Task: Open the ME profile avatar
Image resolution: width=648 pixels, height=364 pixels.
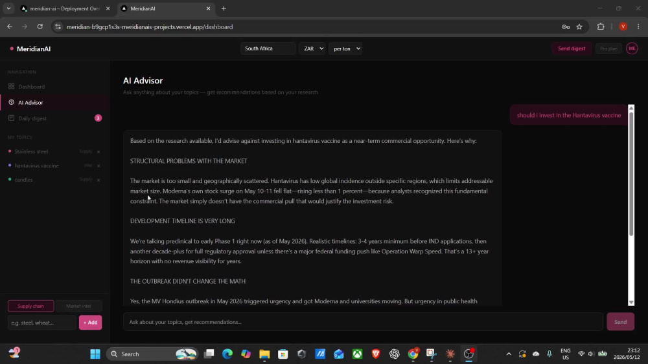Action: [x=631, y=48]
